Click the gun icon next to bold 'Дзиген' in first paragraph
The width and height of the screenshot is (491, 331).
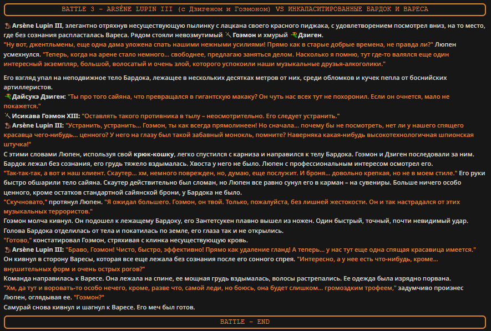click(293, 35)
